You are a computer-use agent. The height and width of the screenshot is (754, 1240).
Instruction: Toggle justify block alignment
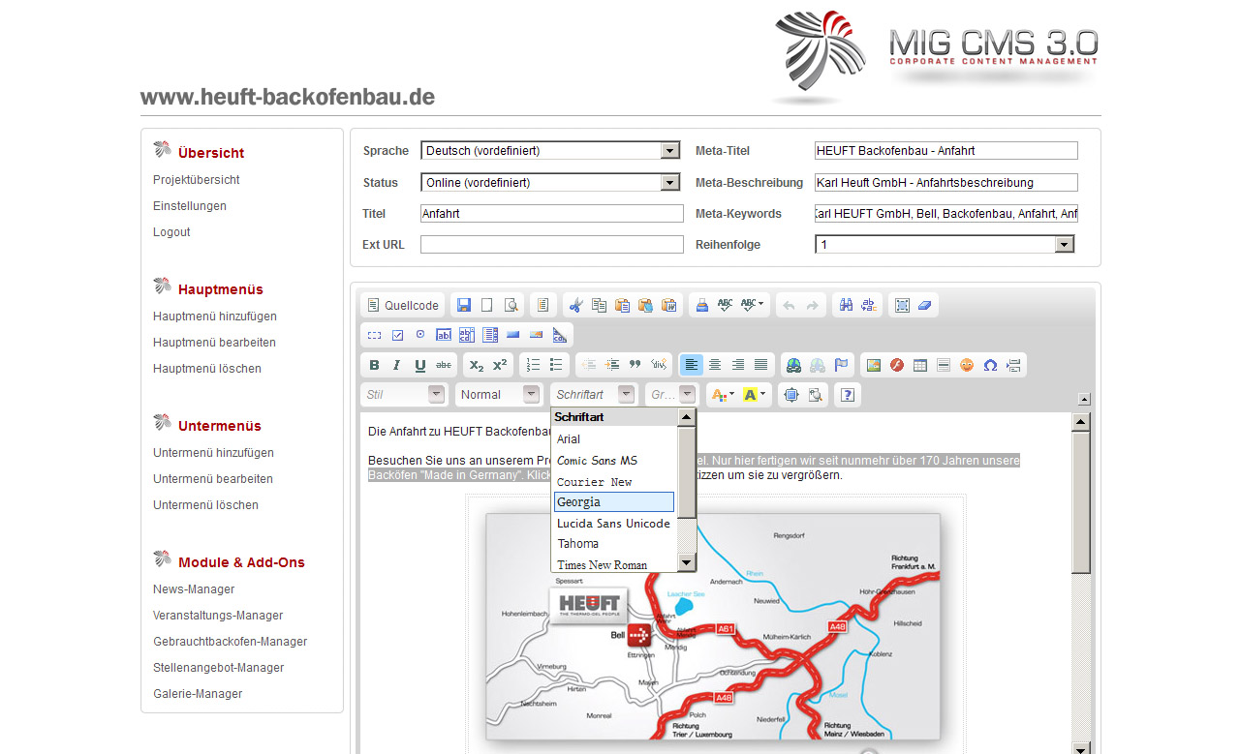(x=761, y=365)
